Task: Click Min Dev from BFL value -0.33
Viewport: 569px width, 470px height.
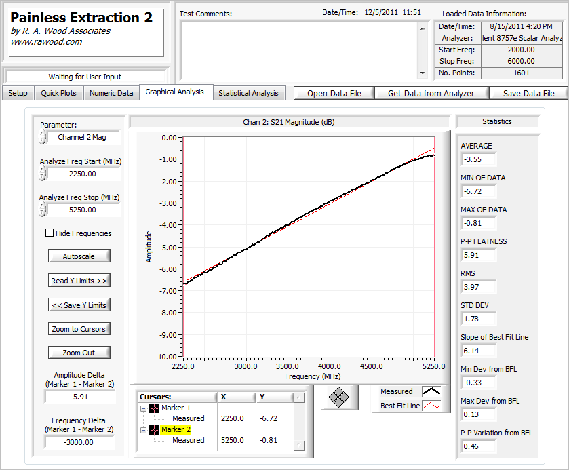Action: click(479, 383)
